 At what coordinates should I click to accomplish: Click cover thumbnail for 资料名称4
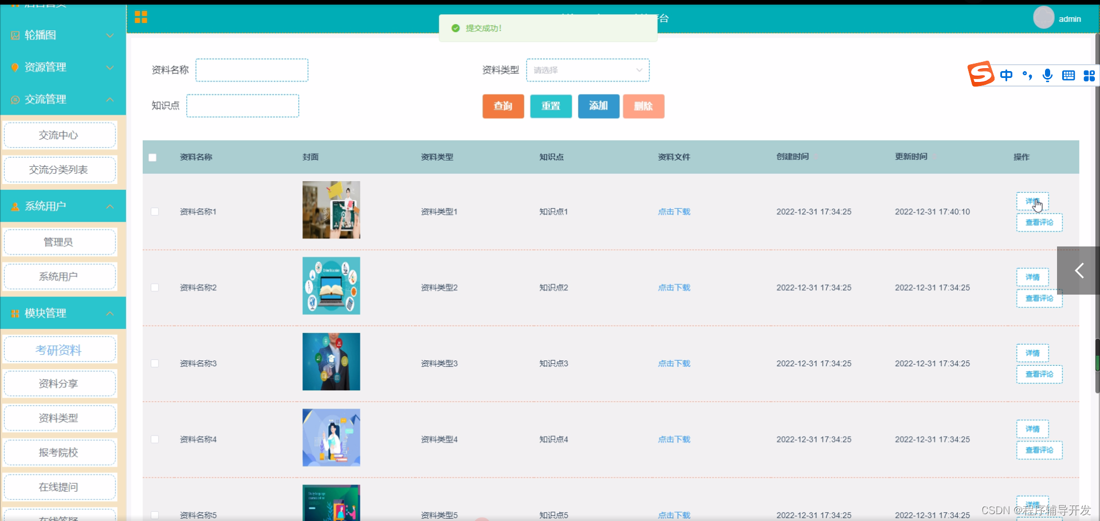click(x=331, y=437)
